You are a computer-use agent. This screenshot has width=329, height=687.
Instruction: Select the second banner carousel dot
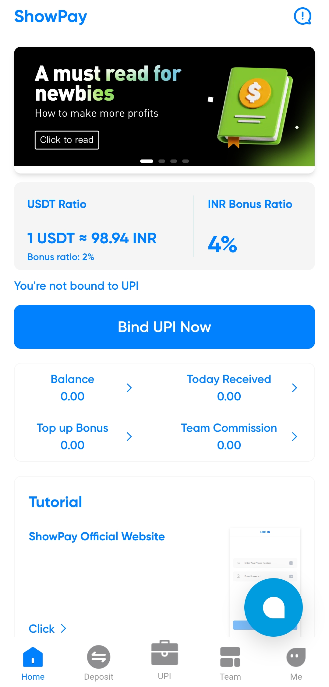click(162, 161)
